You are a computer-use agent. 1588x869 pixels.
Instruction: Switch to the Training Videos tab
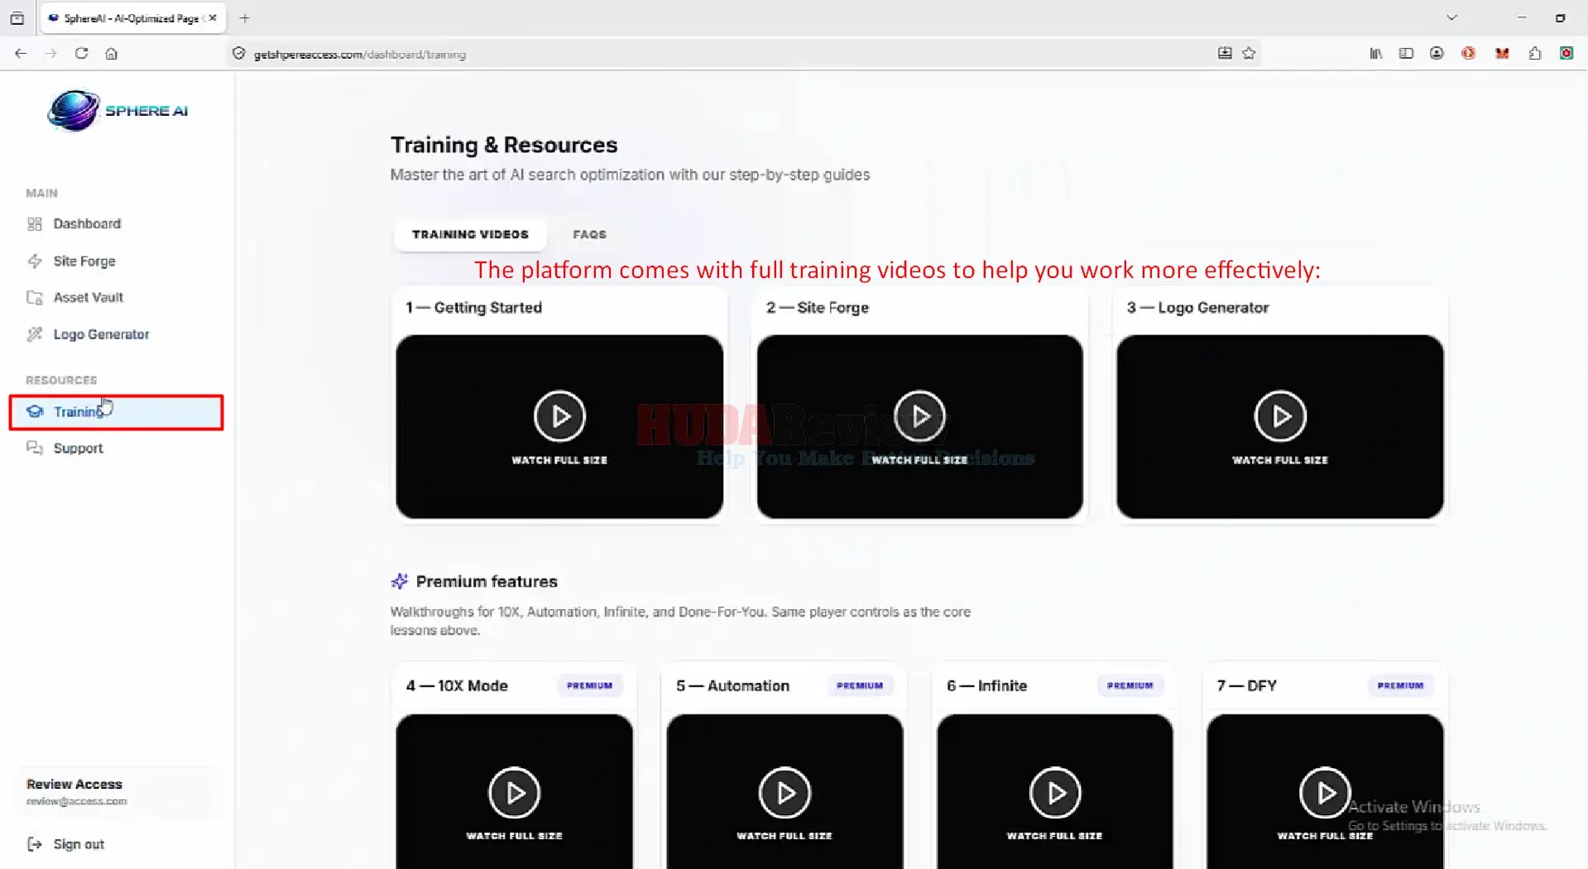pyautogui.click(x=470, y=234)
